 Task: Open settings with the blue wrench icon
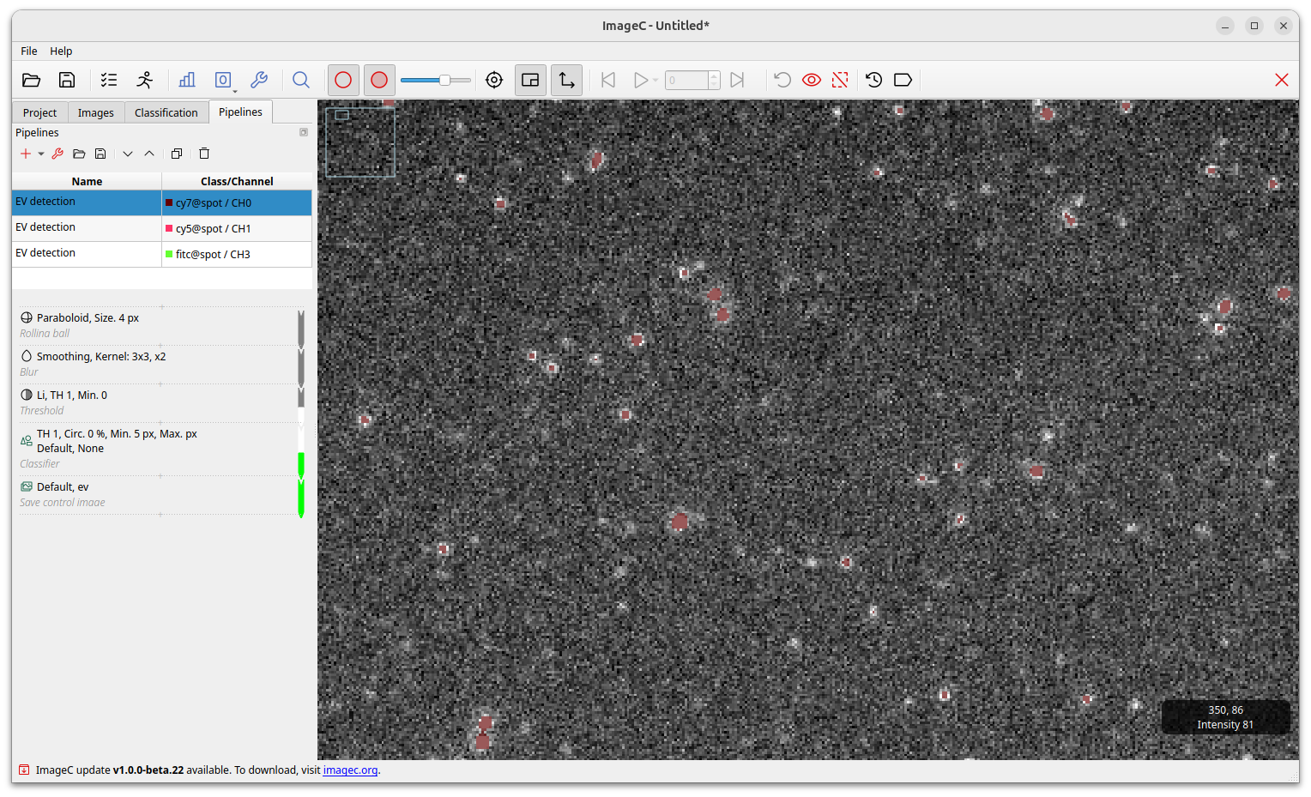(259, 80)
